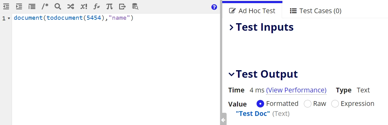Open search with the magnifier icon

point(58,6)
